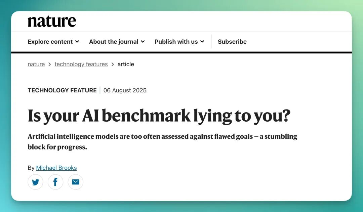
Task: Open the About the journal menu label
Action: click(x=114, y=42)
